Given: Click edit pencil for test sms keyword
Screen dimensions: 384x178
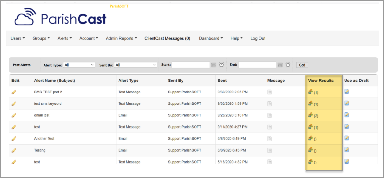Looking at the screenshot, I should 14,103.
